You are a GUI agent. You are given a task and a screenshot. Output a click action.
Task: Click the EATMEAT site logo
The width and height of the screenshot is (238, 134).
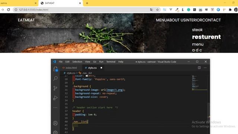[x=26, y=20]
